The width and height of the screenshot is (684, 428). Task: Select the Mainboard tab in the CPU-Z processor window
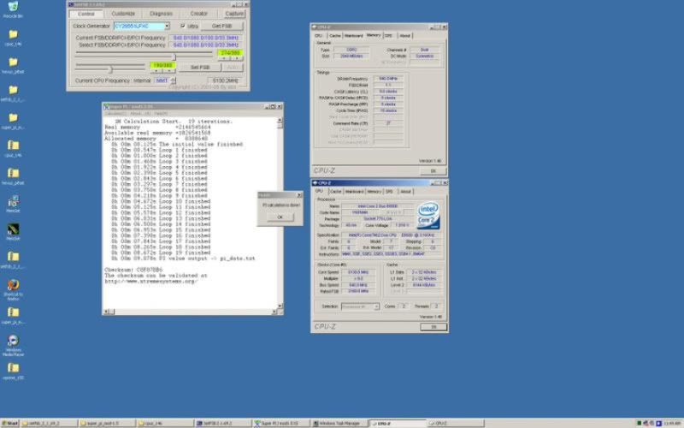(x=354, y=192)
